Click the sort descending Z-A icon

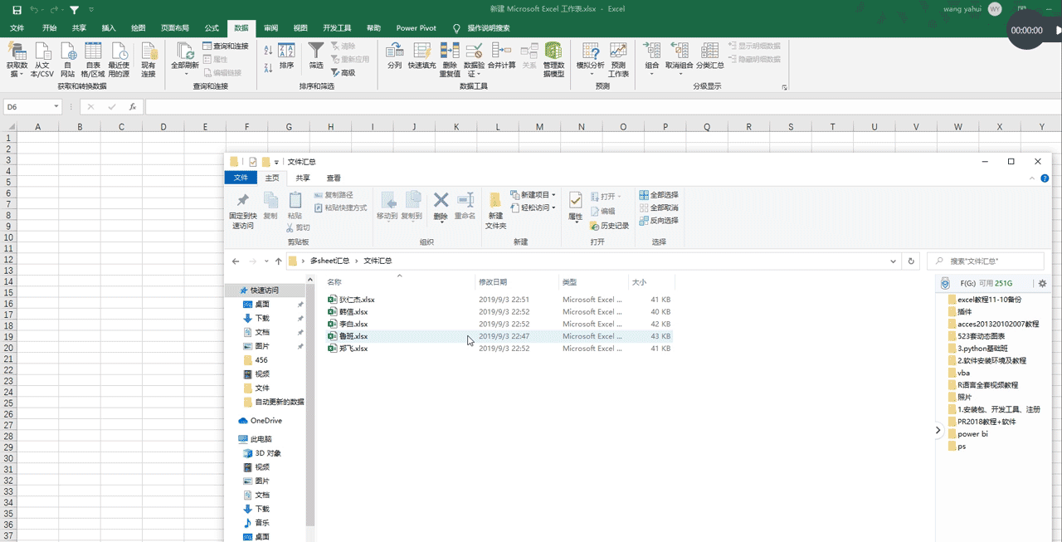[x=268, y=70]
